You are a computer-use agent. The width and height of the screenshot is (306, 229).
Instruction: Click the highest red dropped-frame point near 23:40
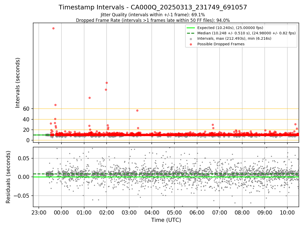[x=53, y=28]
